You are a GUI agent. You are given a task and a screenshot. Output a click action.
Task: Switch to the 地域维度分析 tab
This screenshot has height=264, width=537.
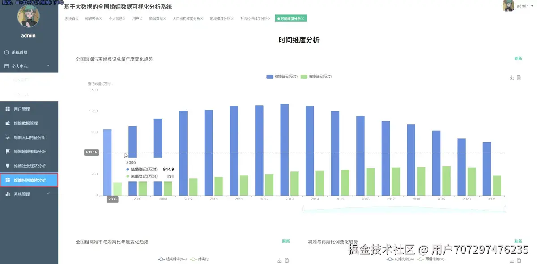[x=221, y=18]
